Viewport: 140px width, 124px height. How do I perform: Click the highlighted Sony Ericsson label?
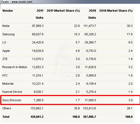pyautogui.click(x=12, y=100)
